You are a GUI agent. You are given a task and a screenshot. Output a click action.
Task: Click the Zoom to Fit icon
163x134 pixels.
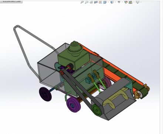click(x=82, y=2)
